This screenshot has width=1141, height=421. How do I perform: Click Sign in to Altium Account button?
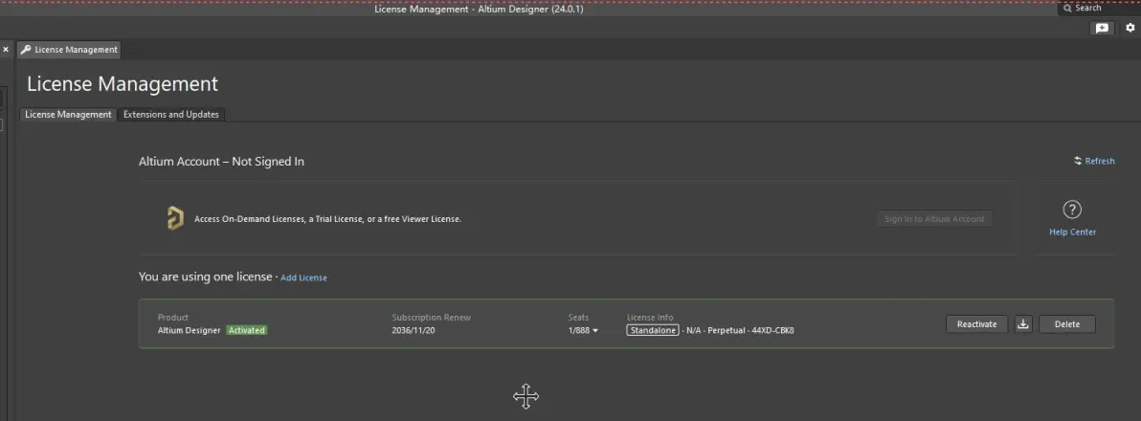[x=934, y=219]
